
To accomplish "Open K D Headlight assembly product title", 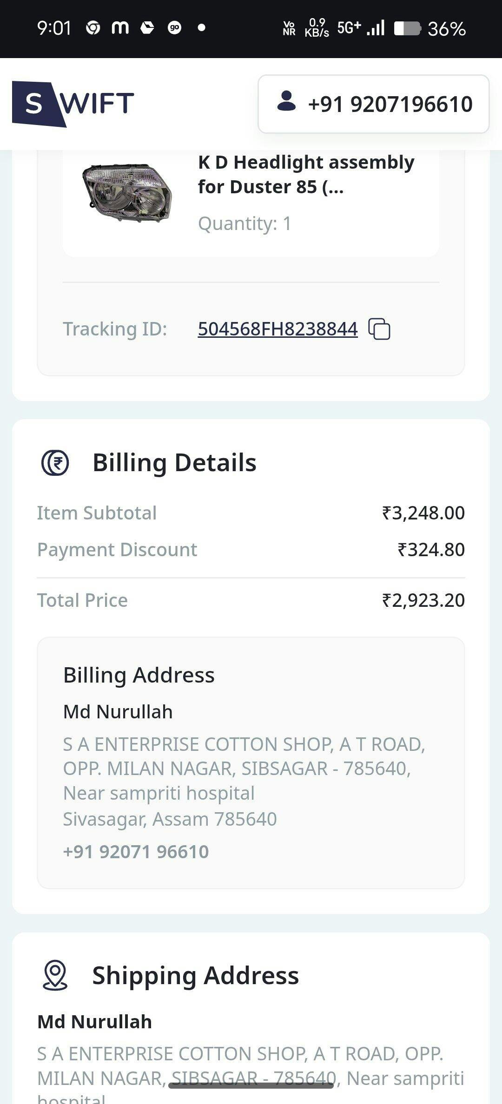I will coord(306,174).
